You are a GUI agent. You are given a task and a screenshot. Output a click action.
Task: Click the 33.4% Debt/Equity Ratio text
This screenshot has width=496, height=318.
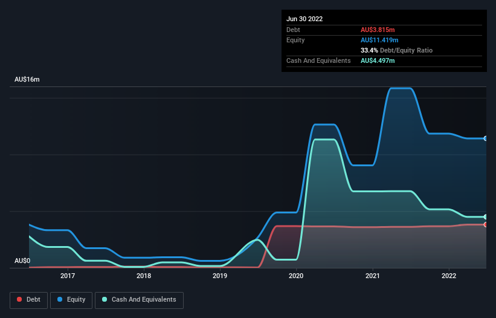tap(397, 50)
